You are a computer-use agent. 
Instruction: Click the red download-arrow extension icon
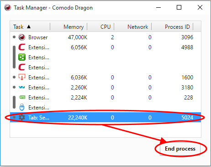pos(22,77)
